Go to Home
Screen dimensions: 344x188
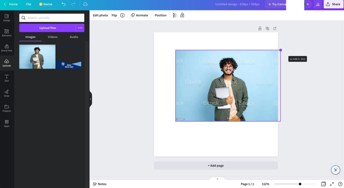(x=13, y=4)
